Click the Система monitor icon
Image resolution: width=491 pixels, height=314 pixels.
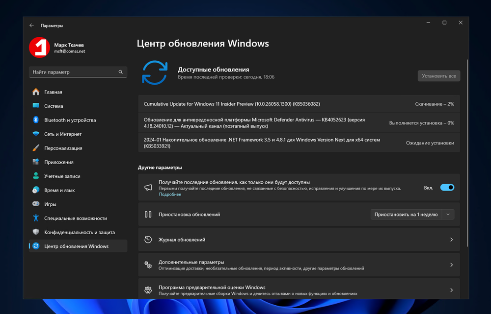point(36,106)
